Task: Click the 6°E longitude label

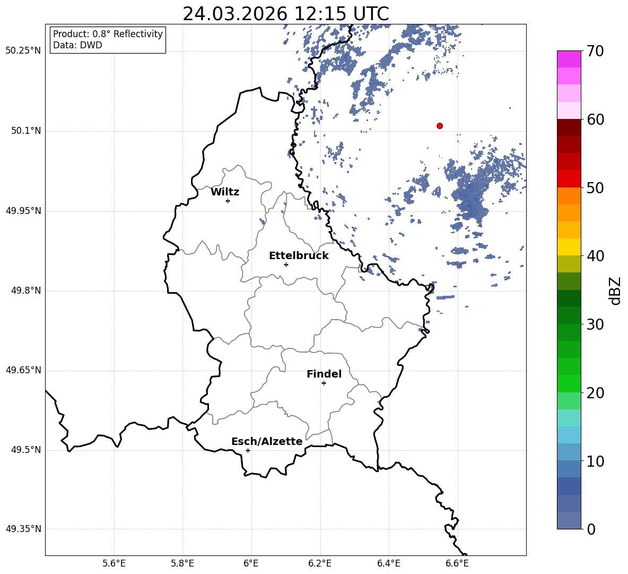Action: 251,563
